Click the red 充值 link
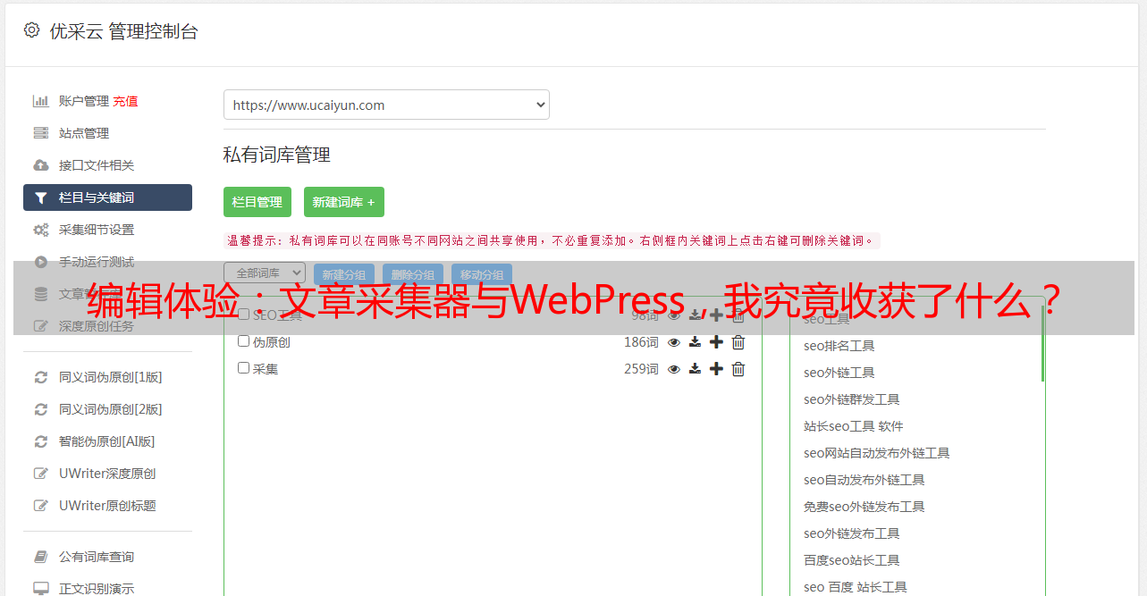Screen dimensions: 1147x596 pyautogui.click(x=125, y=101)
